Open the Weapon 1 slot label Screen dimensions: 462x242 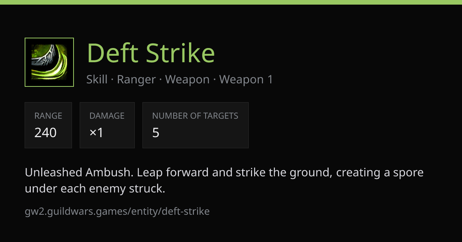tap(246, 80)
